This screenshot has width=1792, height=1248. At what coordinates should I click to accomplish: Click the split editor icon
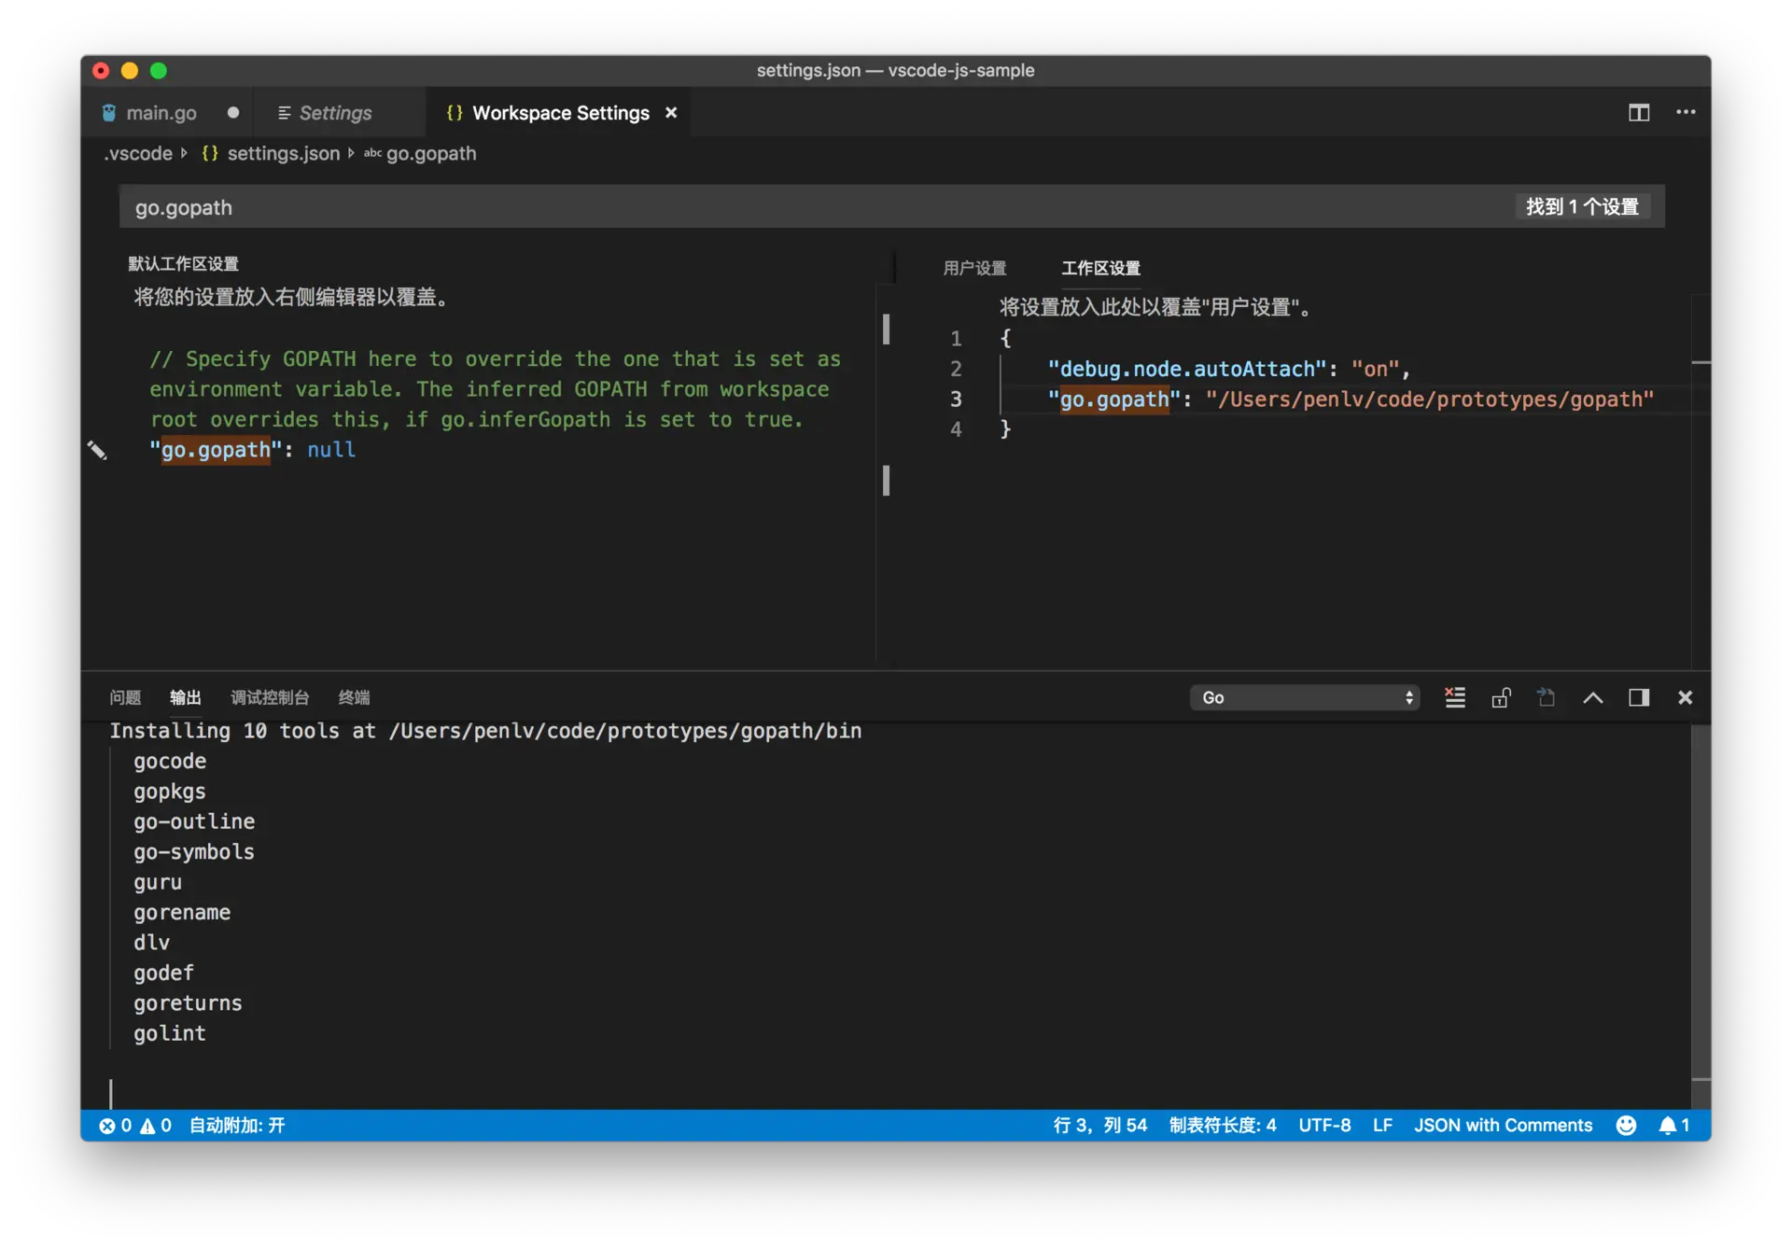[1639, 113]
